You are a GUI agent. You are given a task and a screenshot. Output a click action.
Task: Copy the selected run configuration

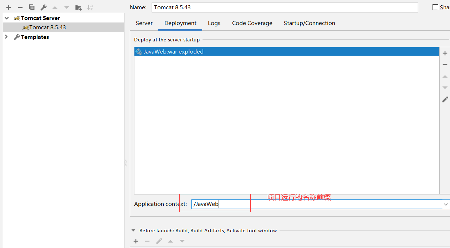coord(32,7)
